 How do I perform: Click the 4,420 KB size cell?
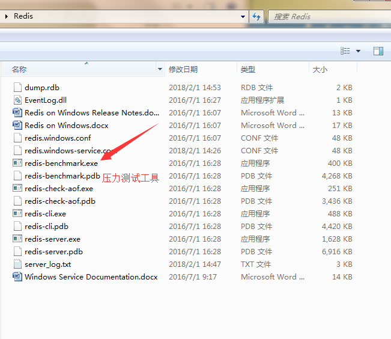[337, 227]
